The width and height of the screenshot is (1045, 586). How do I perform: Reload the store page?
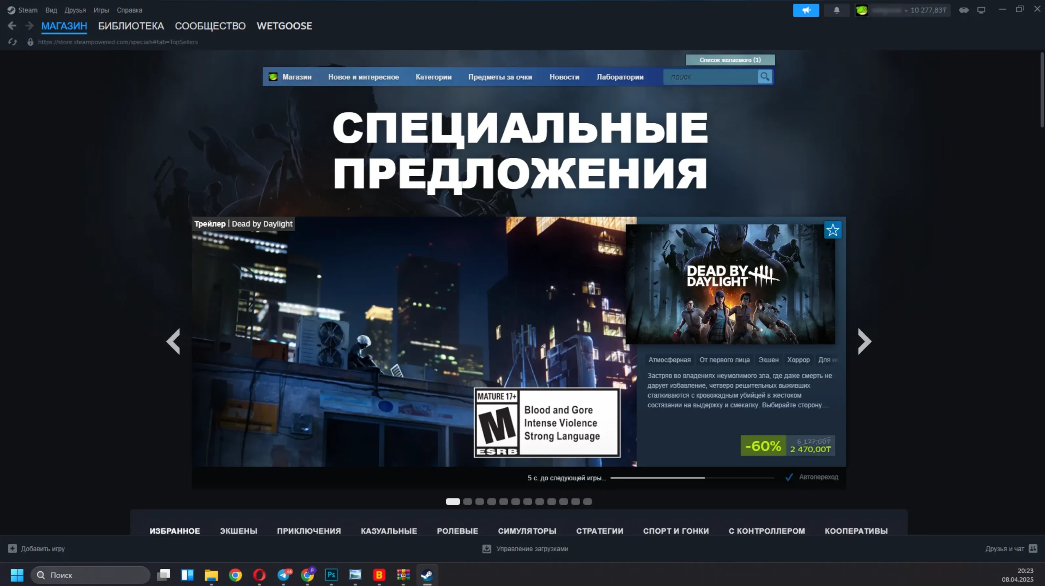tap(12, 42)
